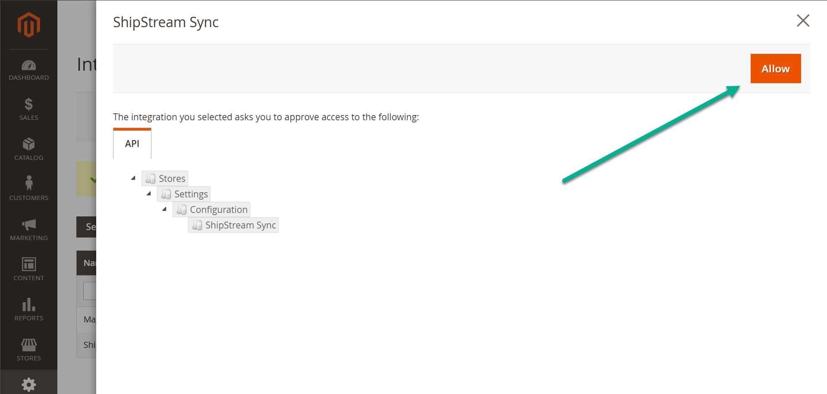The height and width of the screenshot is (394, 827).
Task: Open the Stores storefront icon
Action: 28,345
